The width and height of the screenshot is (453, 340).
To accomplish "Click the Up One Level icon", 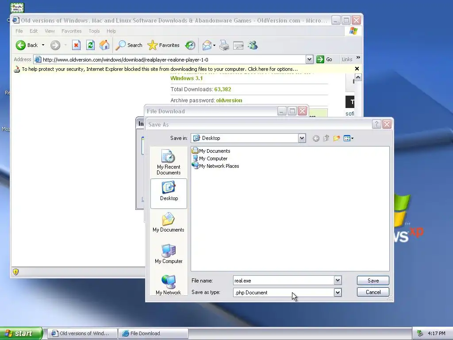I will pos(326,138).
